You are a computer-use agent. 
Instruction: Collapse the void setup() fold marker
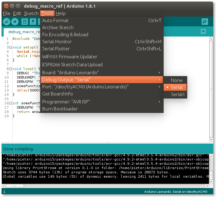10,48
